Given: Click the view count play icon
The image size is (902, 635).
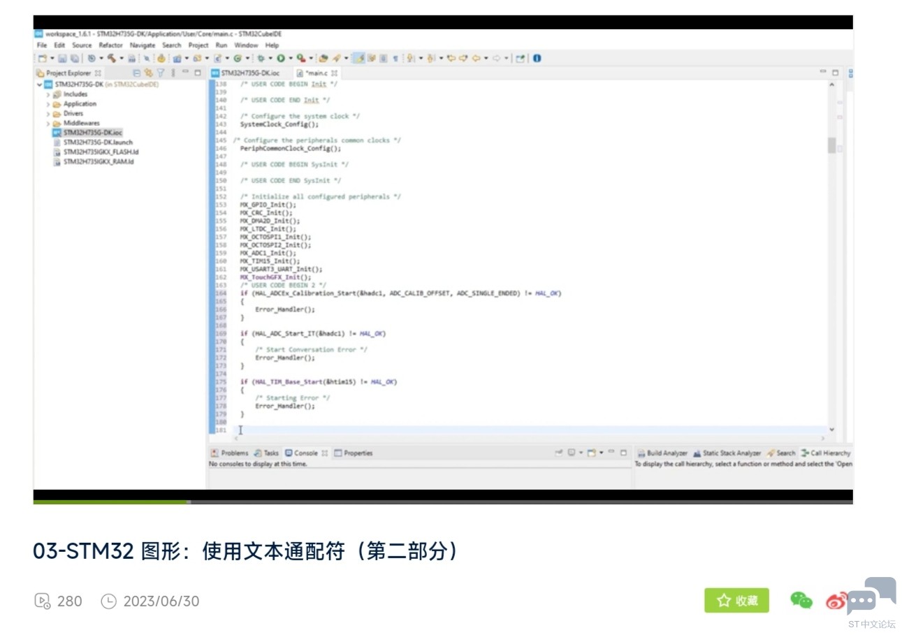Looking at the screenshot, I should pyautogui.click(x=43, y=601).
